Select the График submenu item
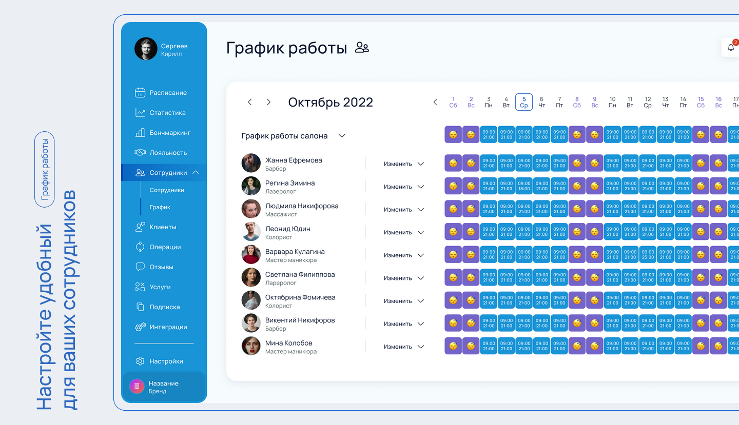Screen dimensions: 739x425 (160, 207)
